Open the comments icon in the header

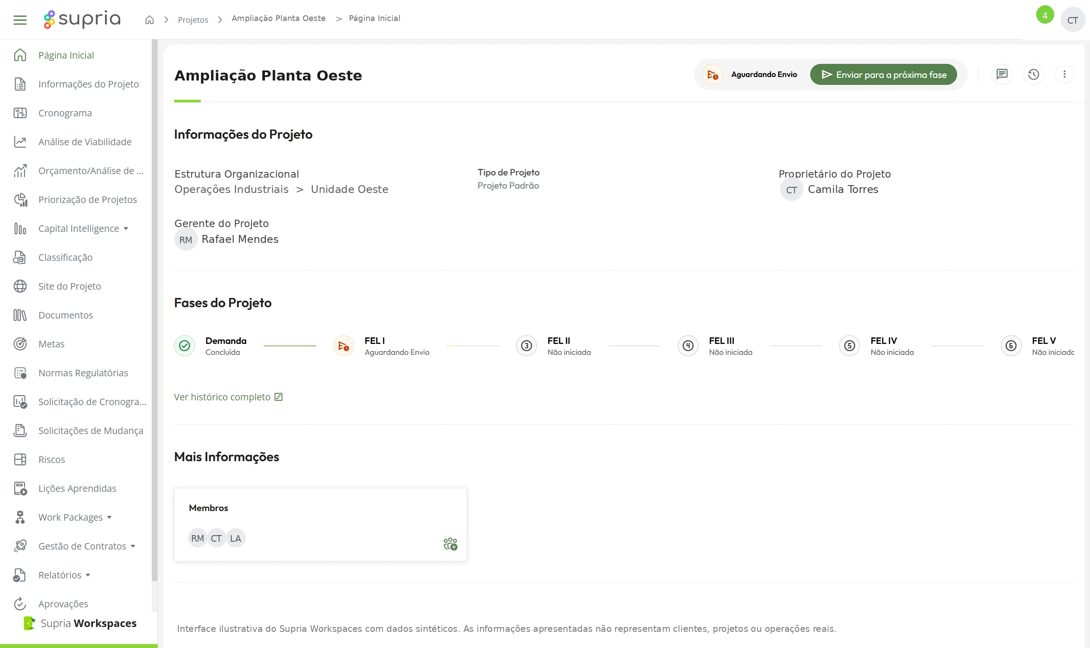[1002, 74]
